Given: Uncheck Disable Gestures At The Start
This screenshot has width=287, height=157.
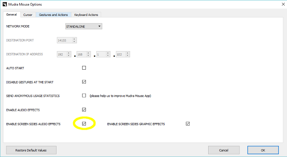Looking at the screenshot, I should coord(84,82).
